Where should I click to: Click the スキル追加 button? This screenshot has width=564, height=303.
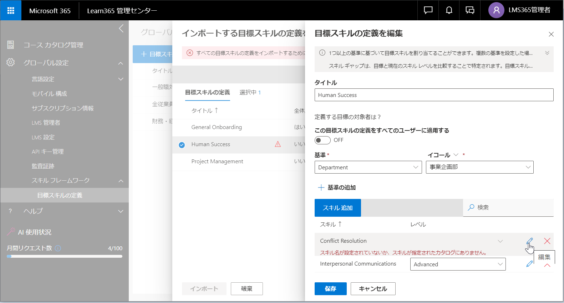coord(337,208)
